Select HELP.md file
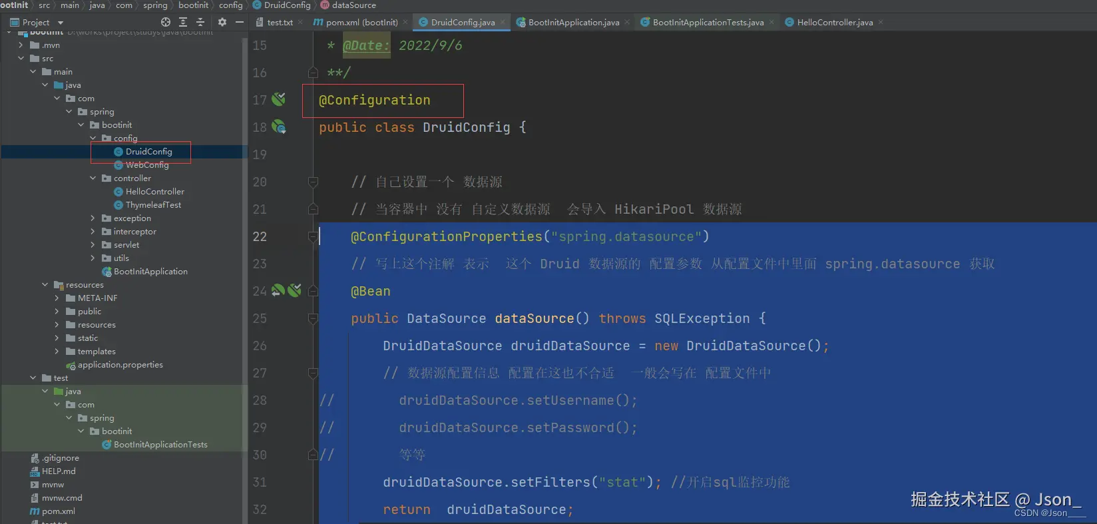Screen dimensions: 1097x524 click(59, 471)
